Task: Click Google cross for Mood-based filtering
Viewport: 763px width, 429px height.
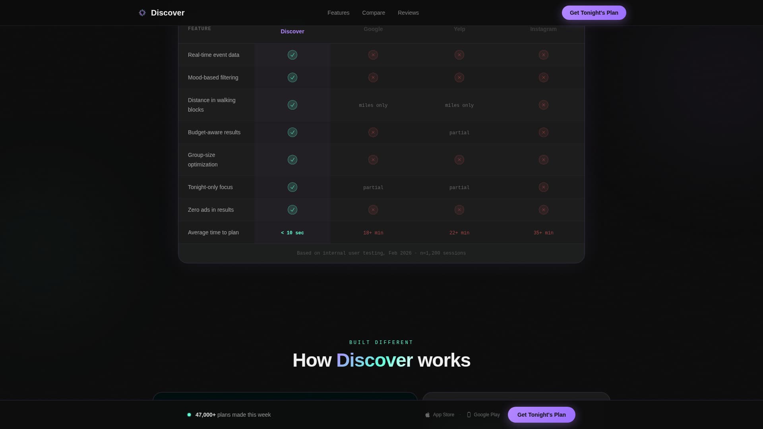Action: point(373,77)
